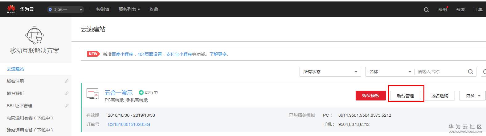Click the location pin icon in region selector
486x136 pixels.
point(50,9)
